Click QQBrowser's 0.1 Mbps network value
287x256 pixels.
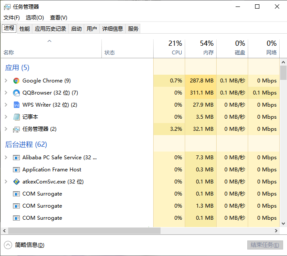(265, 93)
